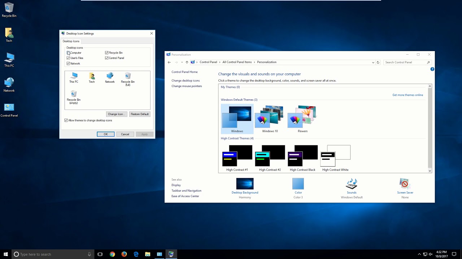The height and width of the screenshot is (259, 462).
Task: Follow the Get more themes online link
Action: pyautogui.click(x=407, y=95)
